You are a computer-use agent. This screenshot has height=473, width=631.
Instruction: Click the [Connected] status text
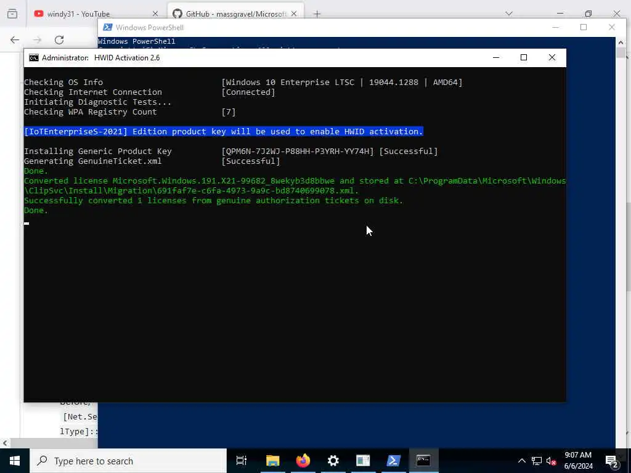coord(248,92)
